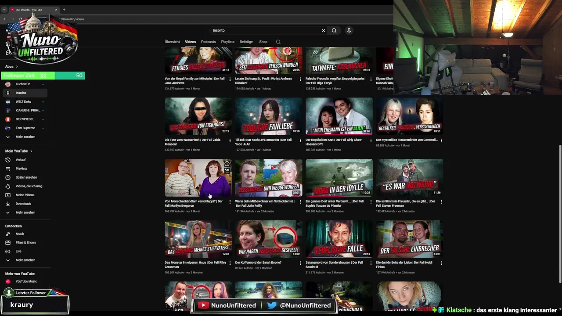
Task: Open options menu for Fall Girly Chew Hossencofft
Action: 371,140
